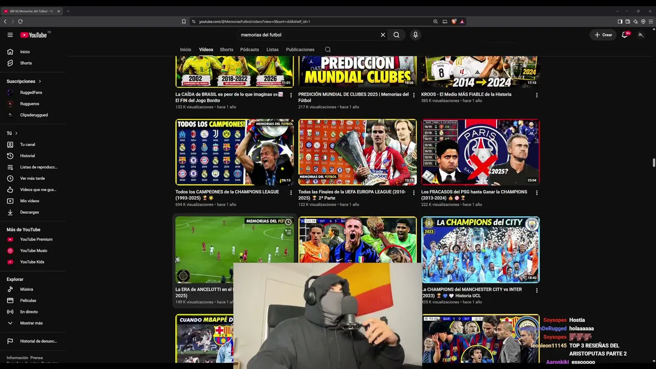Image resolution: width=656 pixels, height=369 pixels.
Task: Clear the search box with the X
Action: coord(383,35)
